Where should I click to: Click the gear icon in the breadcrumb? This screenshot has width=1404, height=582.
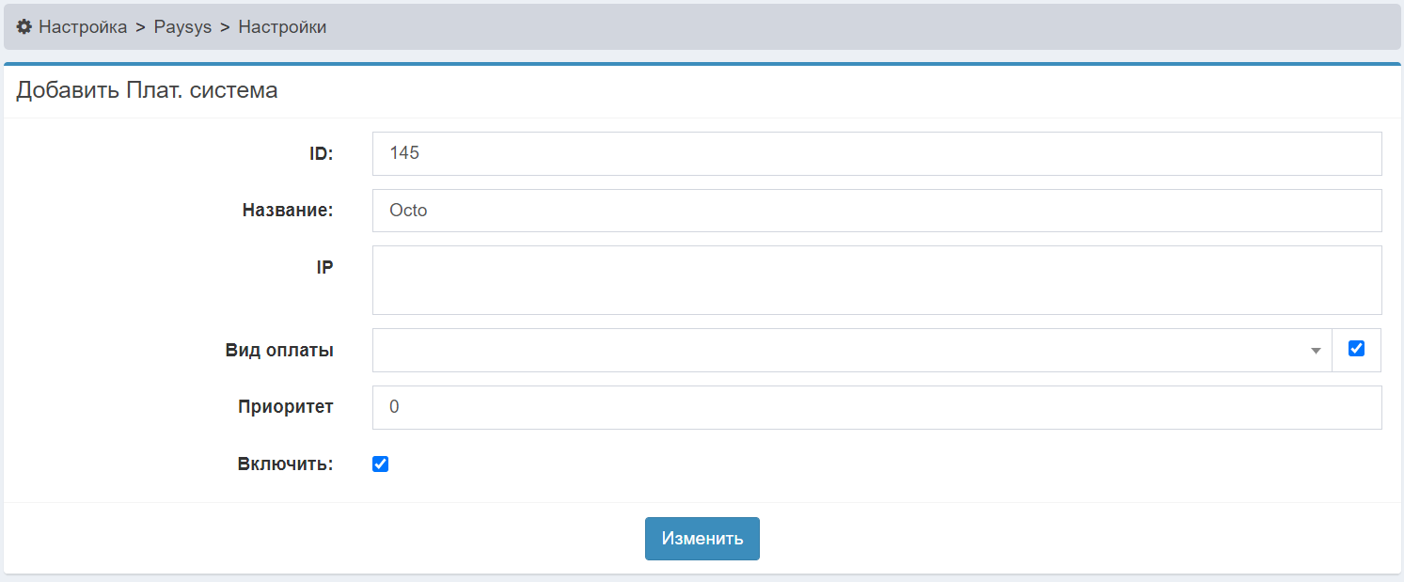click(24, 27)
